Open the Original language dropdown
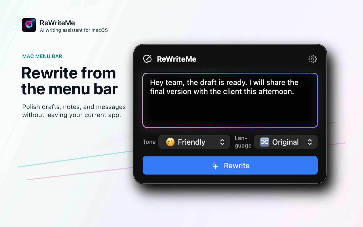 (286, 142)
